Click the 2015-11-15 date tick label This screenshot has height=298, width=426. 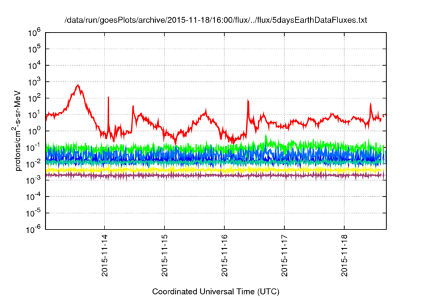pos(164,255)
